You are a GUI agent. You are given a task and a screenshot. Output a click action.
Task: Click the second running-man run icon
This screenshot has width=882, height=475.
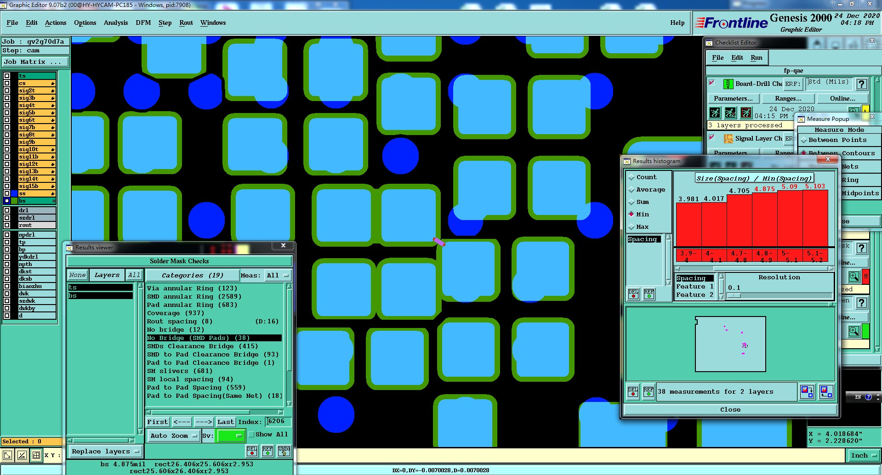730,113
